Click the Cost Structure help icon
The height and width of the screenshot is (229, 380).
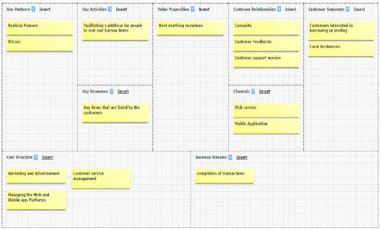tap(36, 157)
